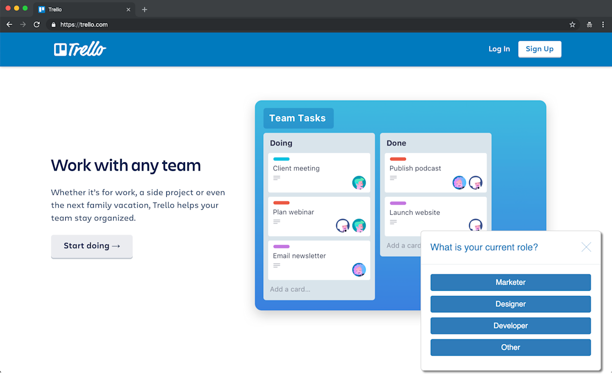The image size is (612, 374).
Task: Click the padlock icon in the address bar
Action: tap(53, 24)
